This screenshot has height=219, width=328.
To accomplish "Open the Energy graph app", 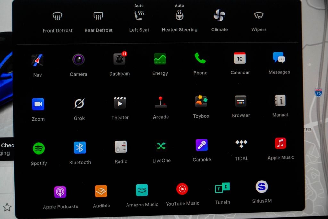I will click(160, 59).
